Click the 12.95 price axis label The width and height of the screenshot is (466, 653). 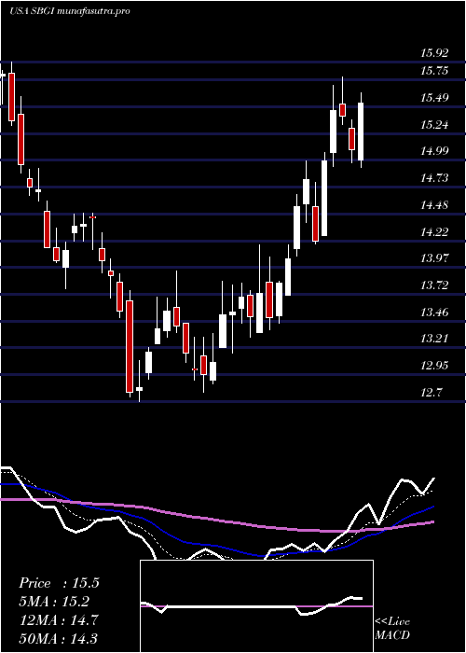(434, 366)
